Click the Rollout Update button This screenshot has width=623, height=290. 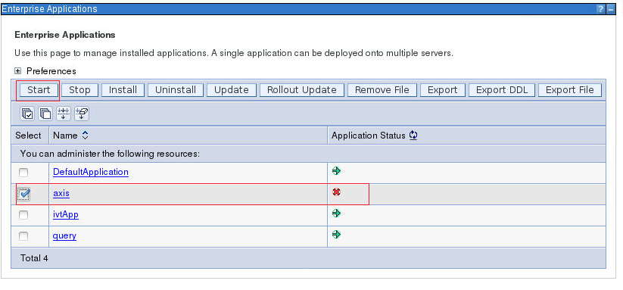point(302,90)
